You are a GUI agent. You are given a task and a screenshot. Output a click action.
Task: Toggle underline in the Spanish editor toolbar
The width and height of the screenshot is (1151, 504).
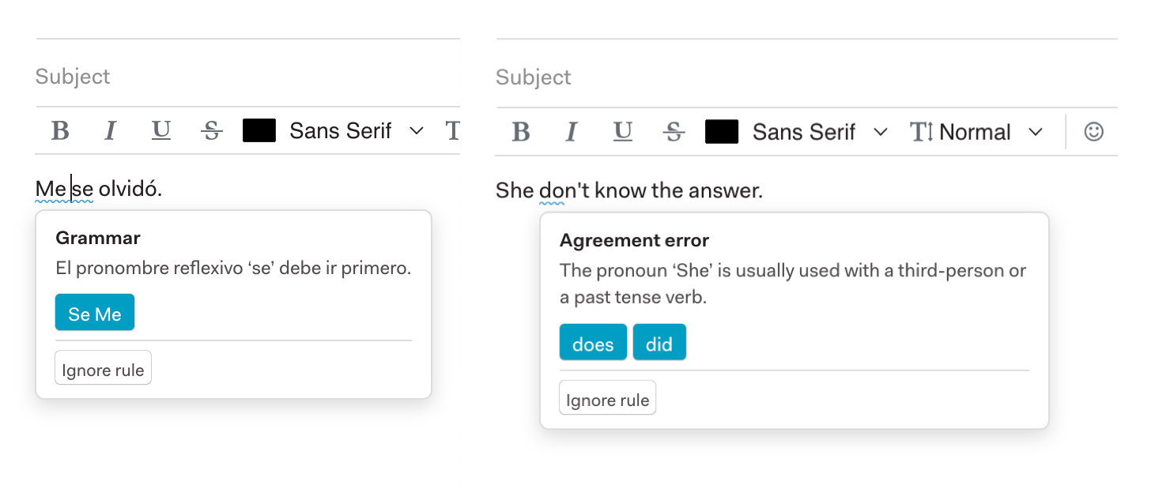click(x=161, y=130)
